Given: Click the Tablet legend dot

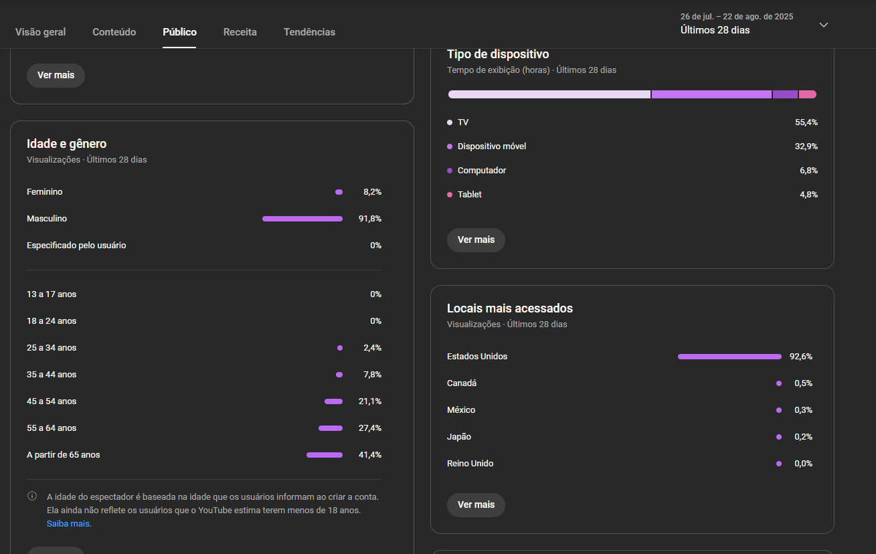Looking at the screenshot, I should (x=450, y=195).
